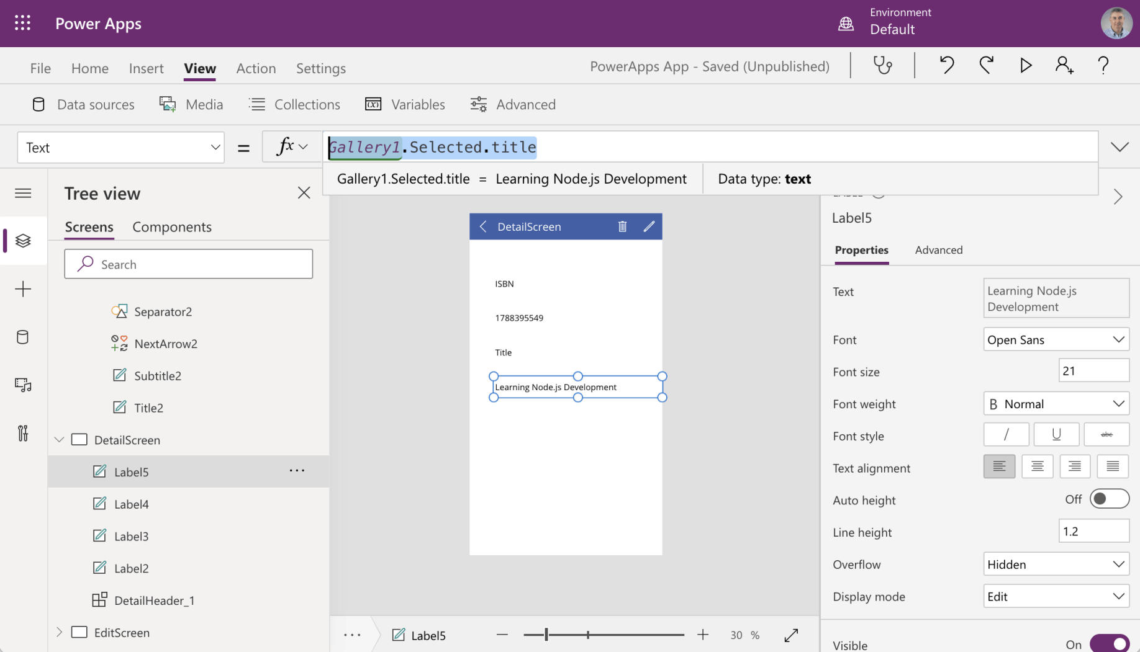Preview the app with Play icon
Image resolution: width=1140 pixels, height=652 pixels.
pyautogui.click(x=1026, y=65)
